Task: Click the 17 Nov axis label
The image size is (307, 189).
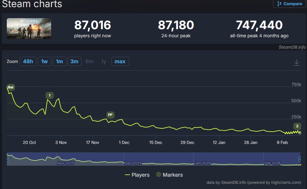Action: [x=93, y=143]
